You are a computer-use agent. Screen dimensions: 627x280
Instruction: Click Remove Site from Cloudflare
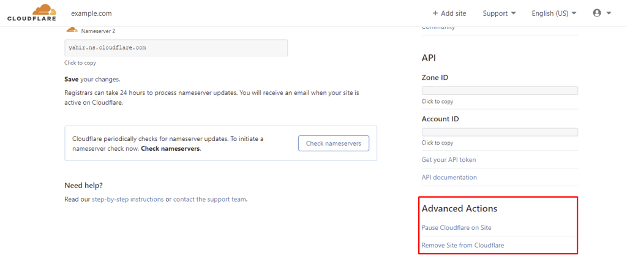(x=463, y=245)
